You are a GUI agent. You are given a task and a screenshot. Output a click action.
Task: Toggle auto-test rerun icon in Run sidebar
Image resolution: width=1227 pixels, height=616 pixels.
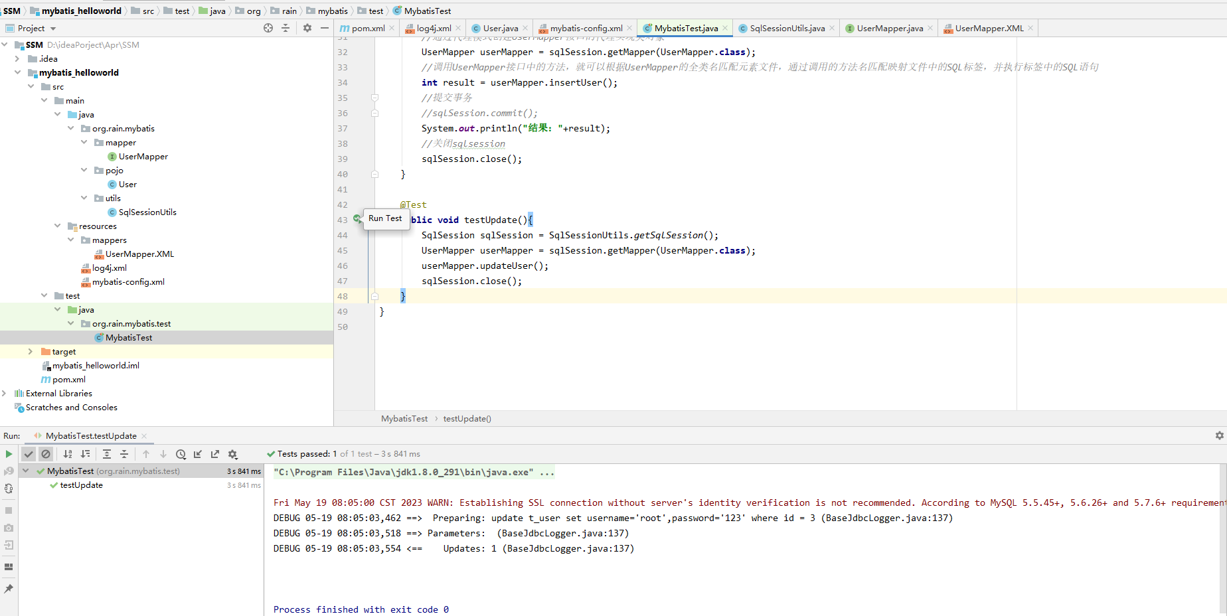9,489
